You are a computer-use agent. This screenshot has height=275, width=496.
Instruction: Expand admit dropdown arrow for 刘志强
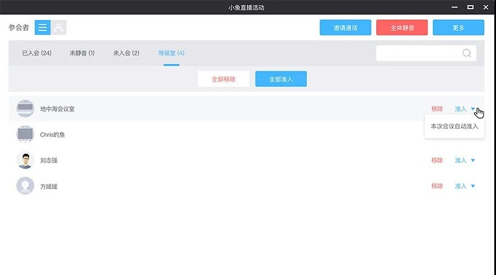tap(473, 160)
